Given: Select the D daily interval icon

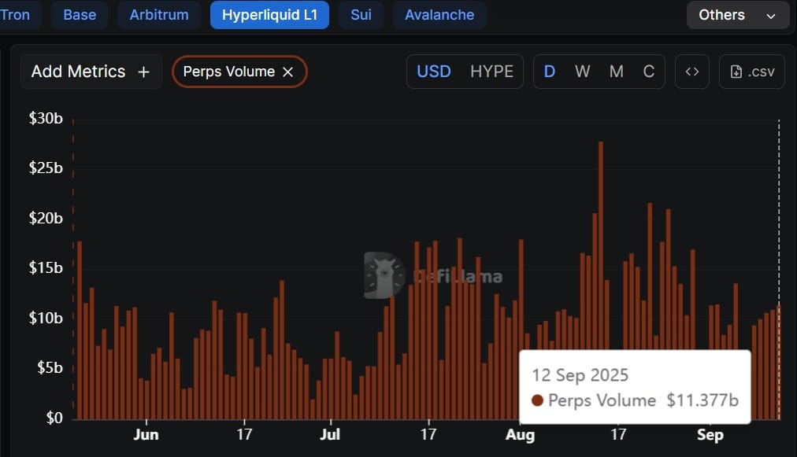Looking at the screenshot, I should tap(549, 71).
